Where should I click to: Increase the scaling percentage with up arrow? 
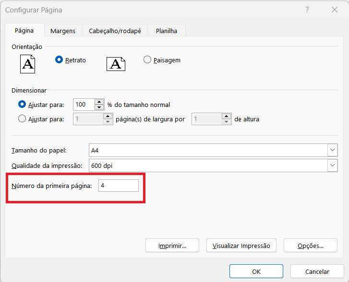coord(99,102)
